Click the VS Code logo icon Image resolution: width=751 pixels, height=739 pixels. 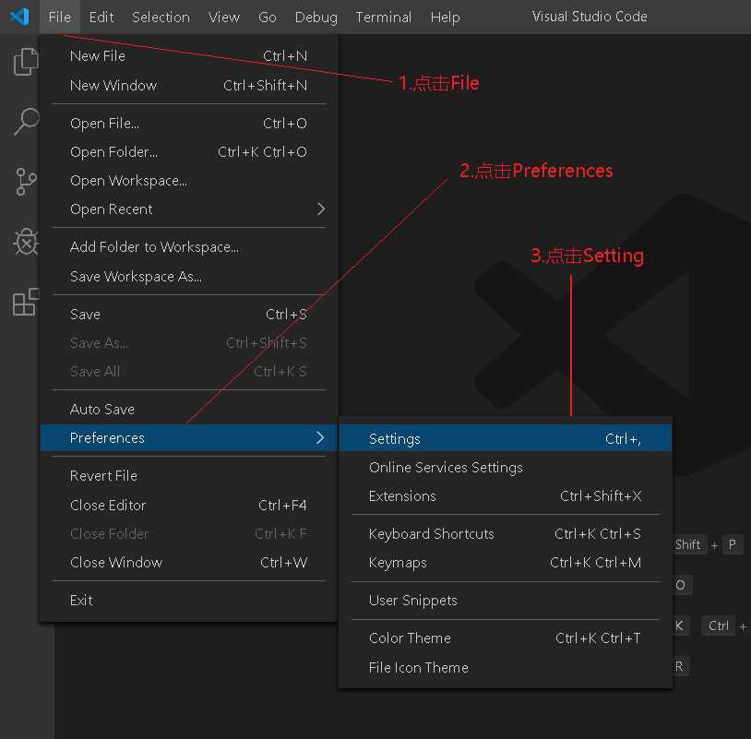click(x=19, y=17)
